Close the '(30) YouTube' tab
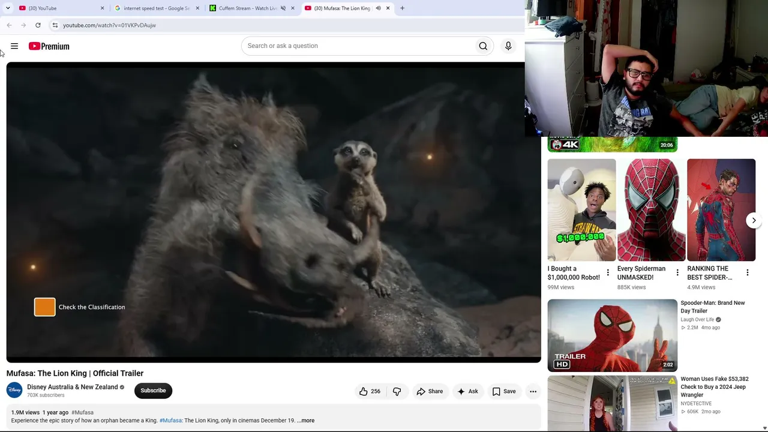The width and height of the screenshot is (768, 432). point(102,8)
